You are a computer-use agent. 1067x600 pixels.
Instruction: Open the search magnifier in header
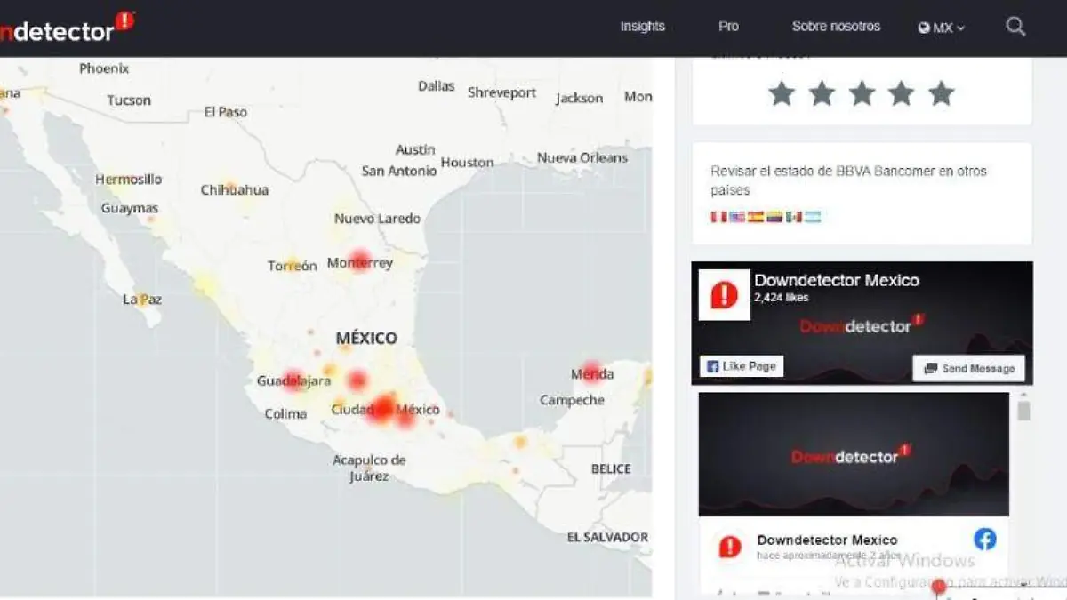point(1015,27)
